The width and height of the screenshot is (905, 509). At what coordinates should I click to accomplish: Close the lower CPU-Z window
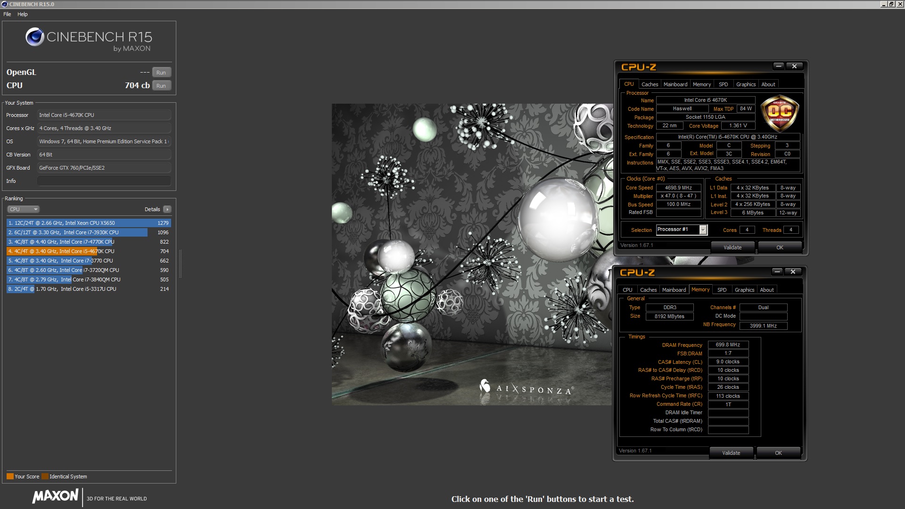pyautogui.click(x=793, y=272)
